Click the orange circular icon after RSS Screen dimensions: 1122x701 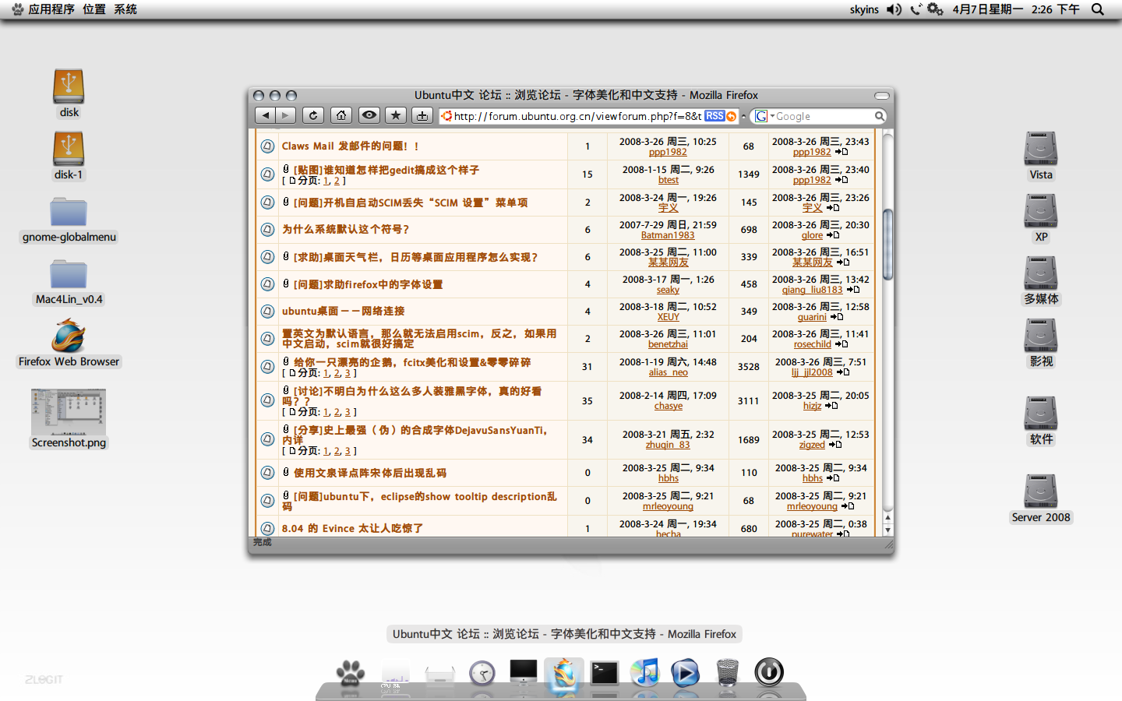[x=731, y=116]
